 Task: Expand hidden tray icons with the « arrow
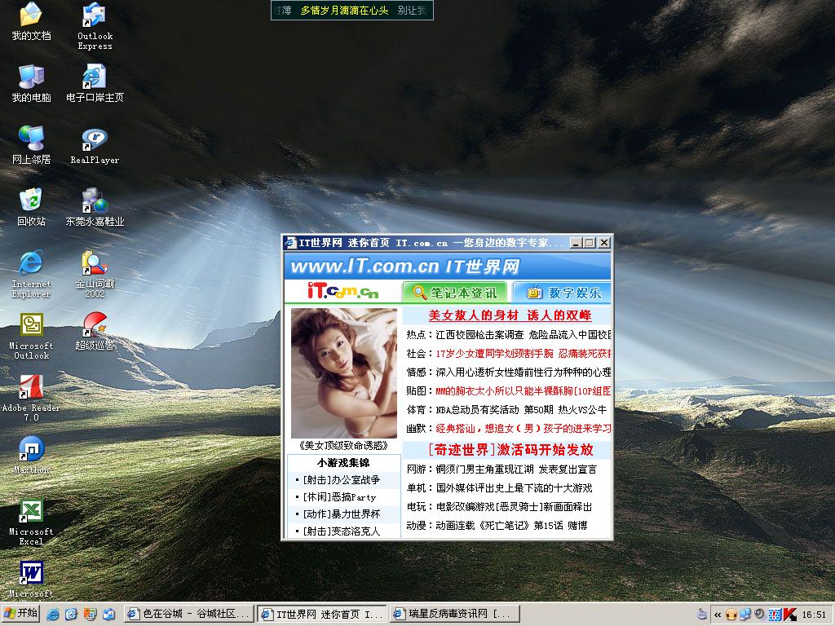point(718,615)
